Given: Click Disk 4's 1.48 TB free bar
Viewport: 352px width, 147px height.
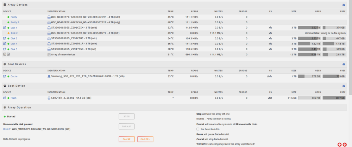Looking at the screenshot, I should pyautogui.click(x=334, y=44).
